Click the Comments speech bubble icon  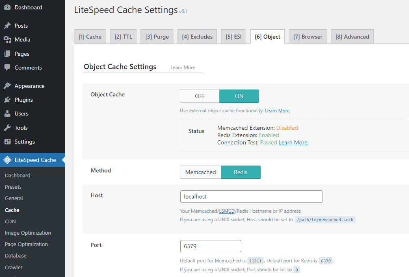tap(7, 68)
